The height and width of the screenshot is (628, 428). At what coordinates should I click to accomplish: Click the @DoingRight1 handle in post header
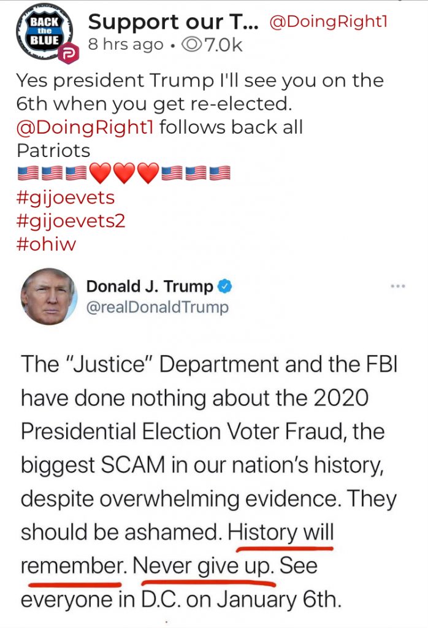[x=328, y=23]
